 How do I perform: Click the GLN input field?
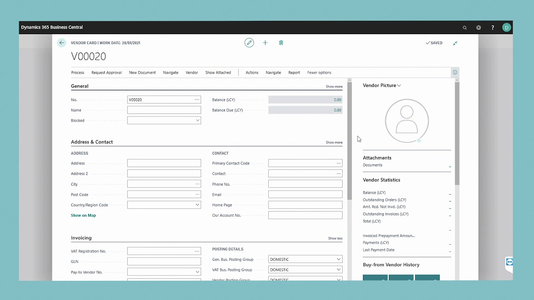point(164,261)
